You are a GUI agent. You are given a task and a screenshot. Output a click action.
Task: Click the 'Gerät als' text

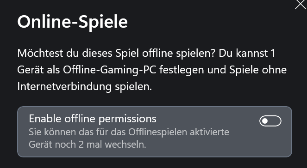(x=38, y=70)
